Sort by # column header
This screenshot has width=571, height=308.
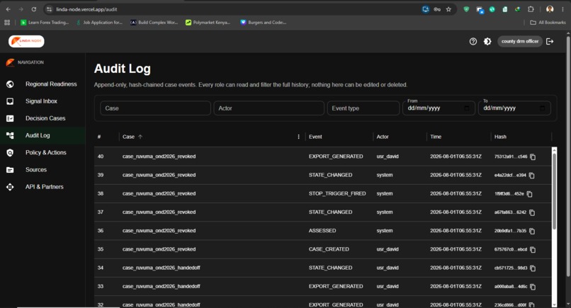99,137
